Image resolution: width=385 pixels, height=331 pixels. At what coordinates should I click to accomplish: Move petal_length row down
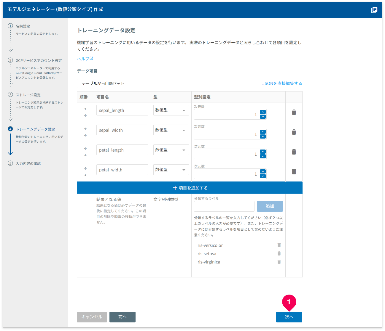[85, 155]
